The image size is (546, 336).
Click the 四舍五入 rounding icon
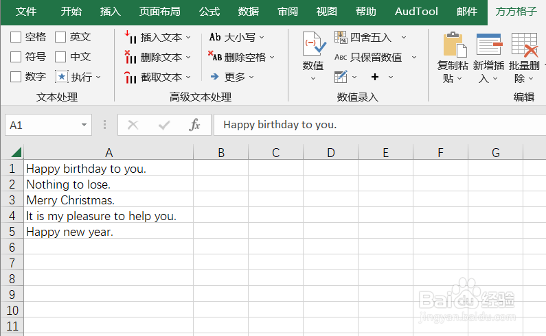click(341, 37)
